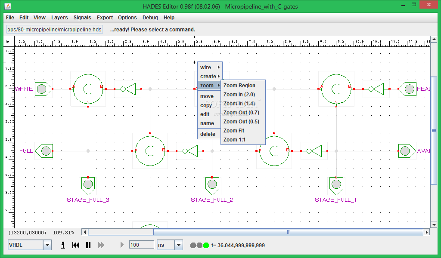Select the inverter above STAGE_FULL_2
Viewport: 441px width, 258px height.
click(x=190, y=151)
